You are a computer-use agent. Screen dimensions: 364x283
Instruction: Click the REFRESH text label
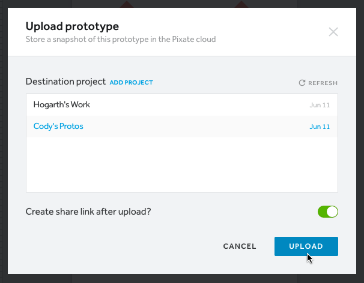323,83
